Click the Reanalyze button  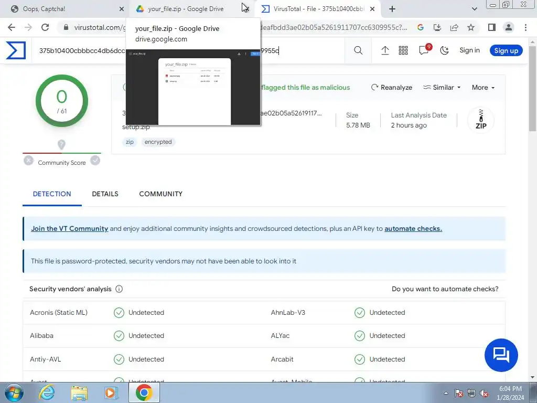[391, 88]
